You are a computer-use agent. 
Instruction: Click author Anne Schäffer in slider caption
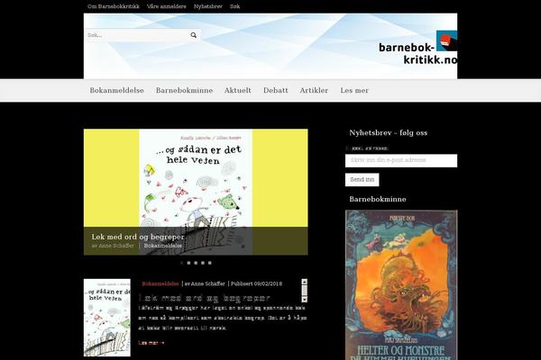click(116, 246)
